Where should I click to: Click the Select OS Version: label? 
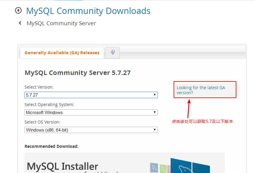click(42, 122)
